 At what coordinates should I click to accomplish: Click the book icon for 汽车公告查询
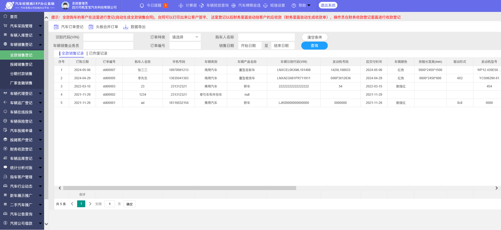tap(5, 214)
